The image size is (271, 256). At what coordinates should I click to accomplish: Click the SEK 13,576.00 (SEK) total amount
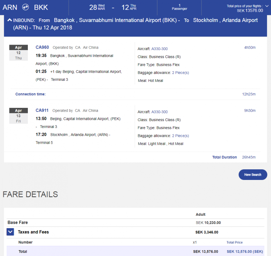click(245, 252)
